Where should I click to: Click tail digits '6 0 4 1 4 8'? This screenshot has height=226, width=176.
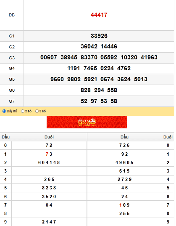(49, 162)
